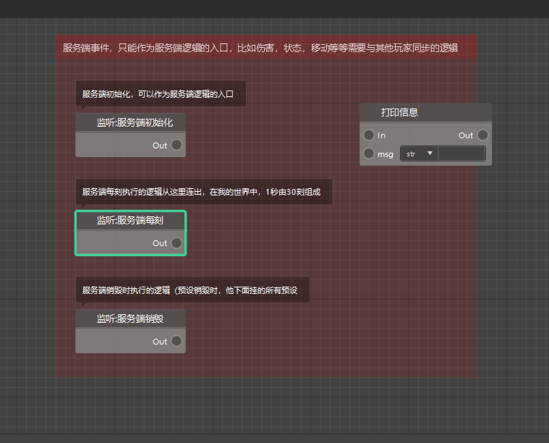Click the msg text field beside str
The height and width of the screenshot is (443, 549).
coord(461,153)
